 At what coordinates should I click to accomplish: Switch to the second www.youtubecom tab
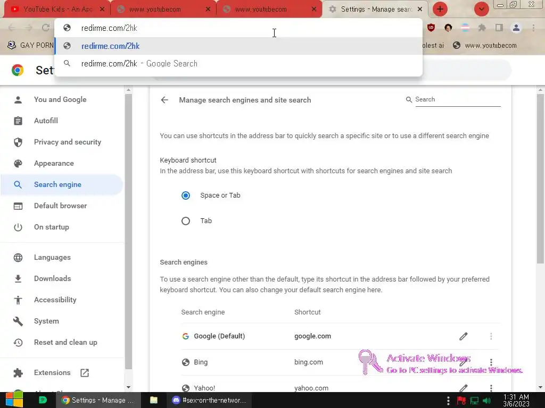point(163,10)
